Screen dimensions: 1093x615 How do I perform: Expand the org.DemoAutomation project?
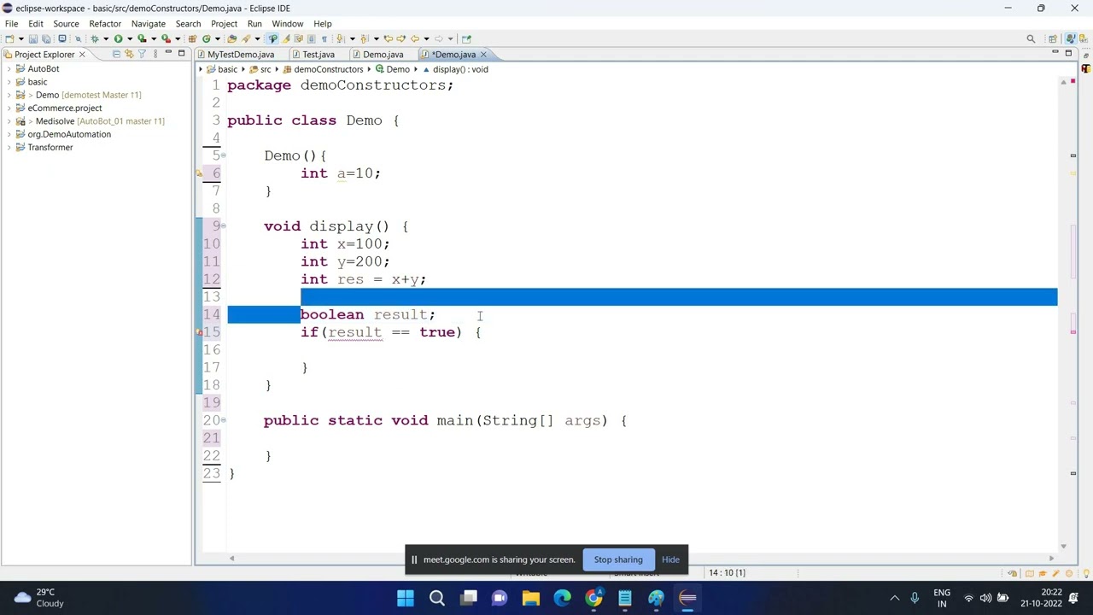pyautogui.click(x=9, y=134)
